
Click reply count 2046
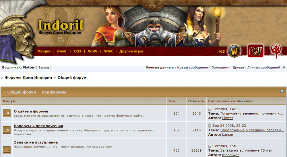point(196,113)
